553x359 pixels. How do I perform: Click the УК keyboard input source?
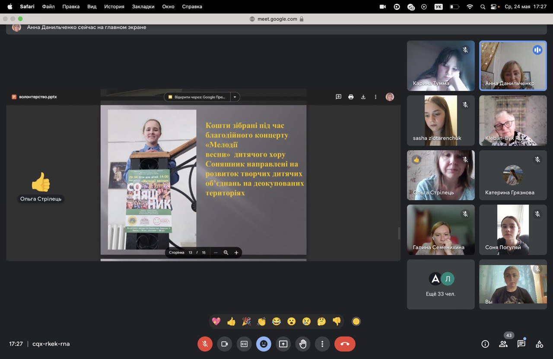(439, 6)
